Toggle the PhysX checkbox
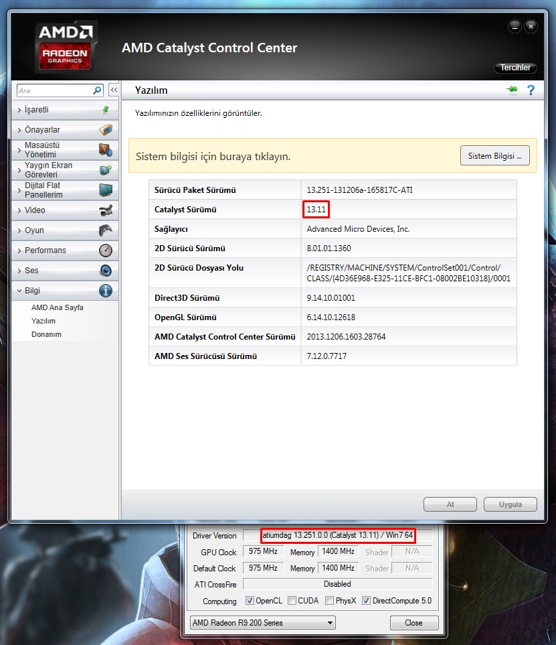Viewport: 556px width, 645px height. 329,601
